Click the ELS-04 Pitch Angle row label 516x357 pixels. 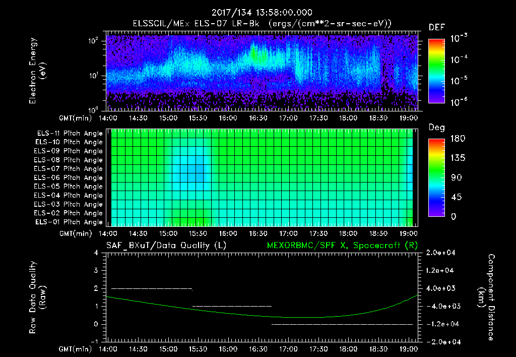click(x=69, y=195)
